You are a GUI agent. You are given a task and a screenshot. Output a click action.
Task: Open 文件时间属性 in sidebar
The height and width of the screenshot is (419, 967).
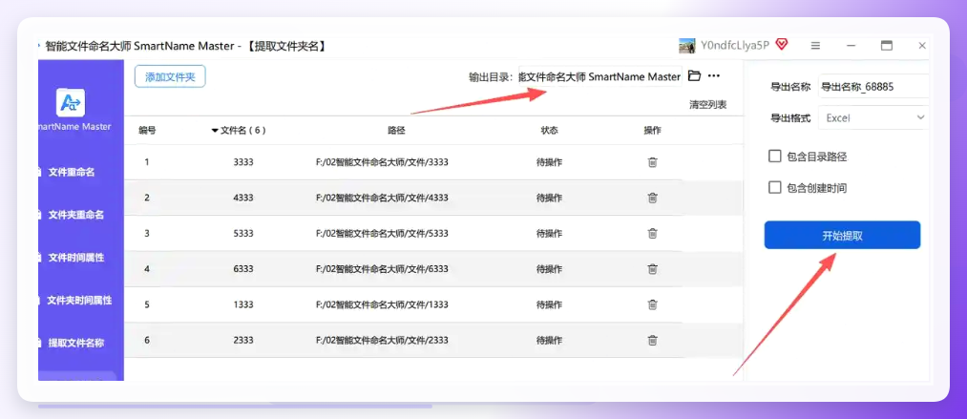[x=75, y=258]
